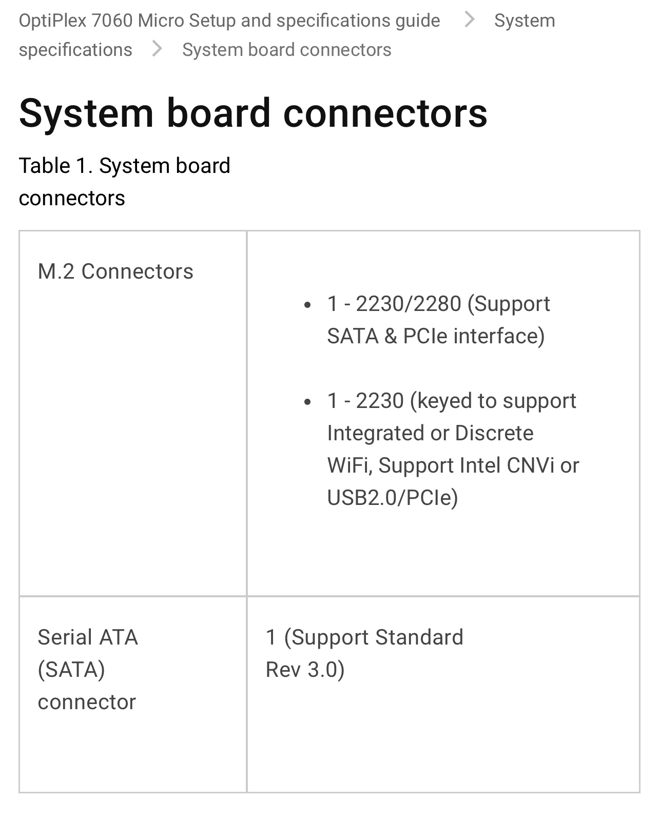Viewport: 659px width, 819px height.
Task: Click the M.2 Connectors cell label
Action: [115, 271]
